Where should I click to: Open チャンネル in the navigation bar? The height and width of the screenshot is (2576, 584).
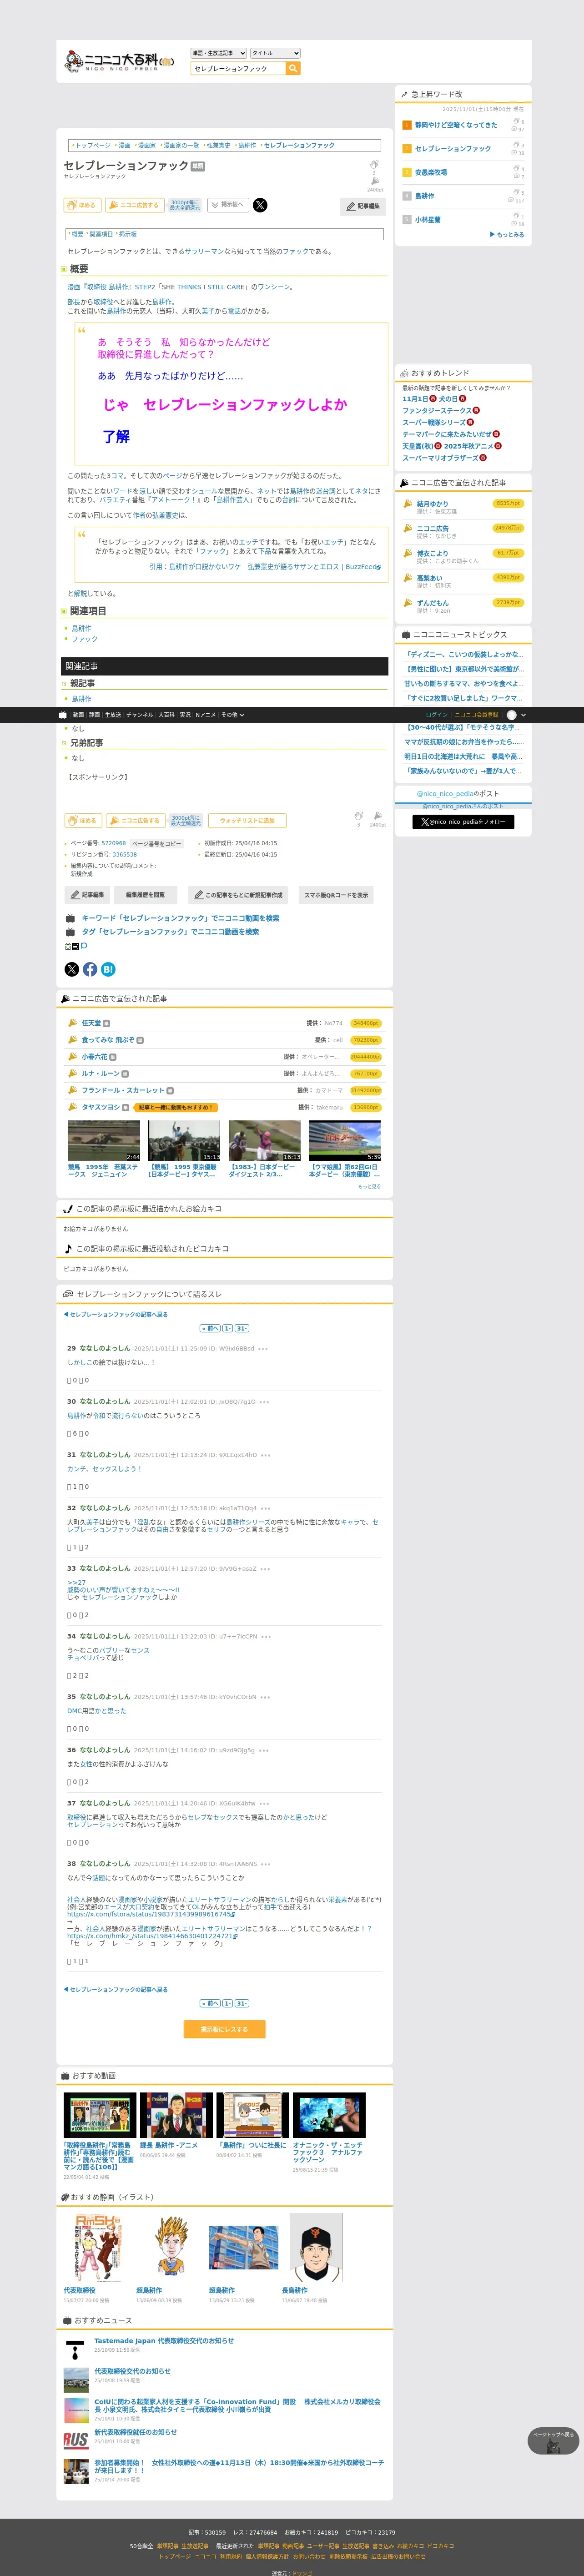[x=140, y=715]
